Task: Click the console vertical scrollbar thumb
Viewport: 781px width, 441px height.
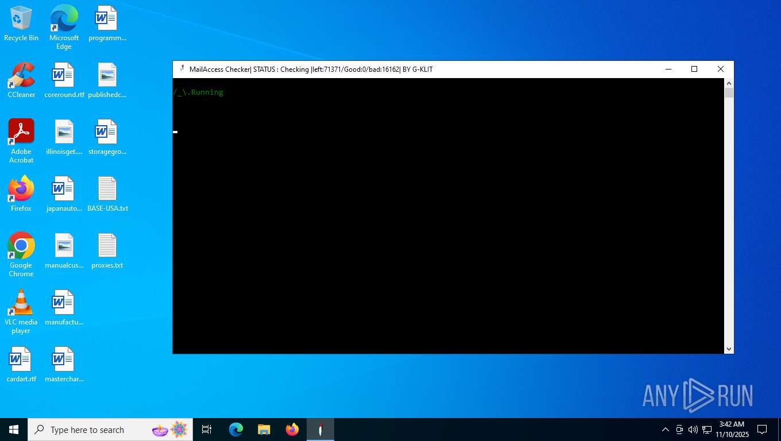Action: [729, 93]
